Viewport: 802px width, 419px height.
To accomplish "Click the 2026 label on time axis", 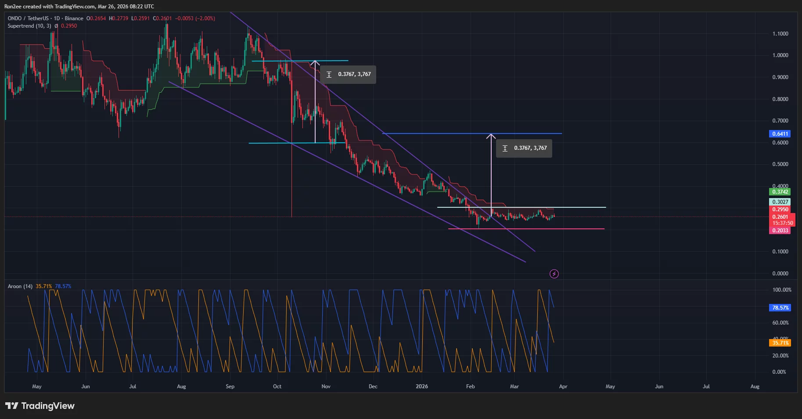I will click(422, 386).
